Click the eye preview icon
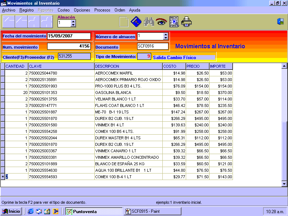The image size is (288, 216). (x=161, y=22)
